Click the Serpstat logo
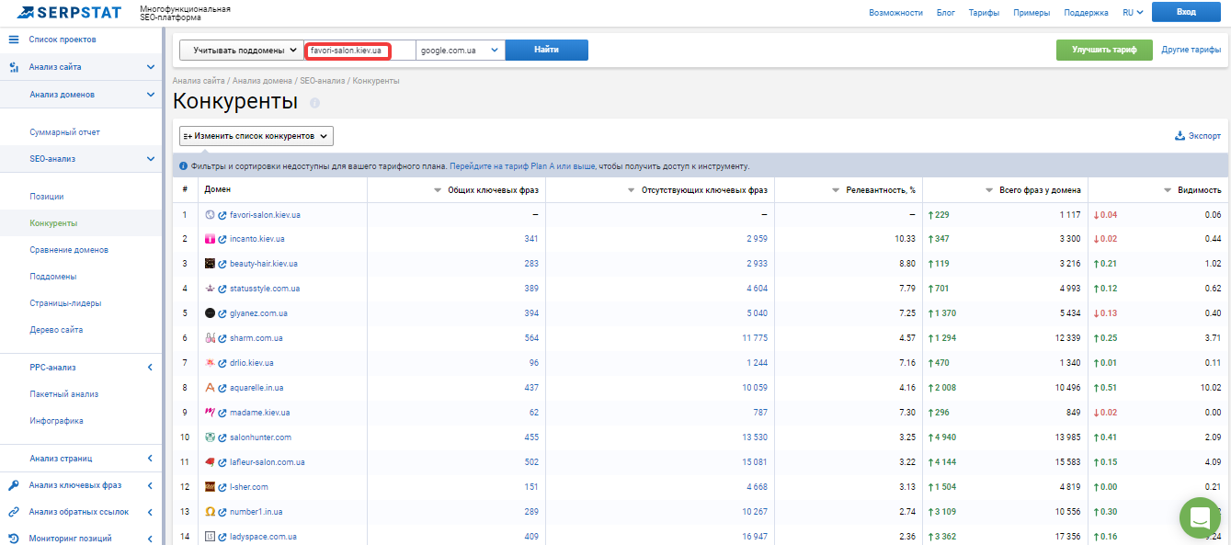1231x545 pixels. point(69,12)
